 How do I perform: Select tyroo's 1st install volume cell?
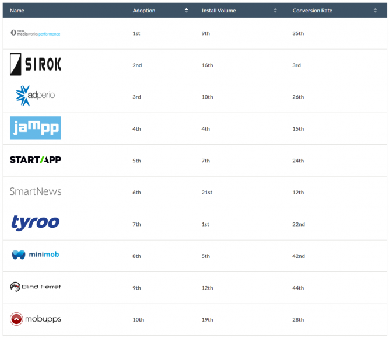(205, 224)
